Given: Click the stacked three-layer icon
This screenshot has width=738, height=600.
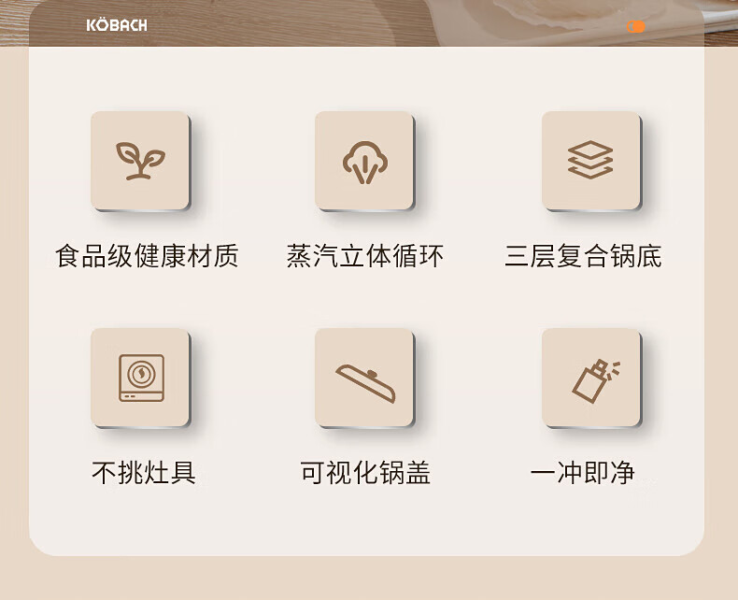Looking at the screenshot, I should (x=591, y=161).
